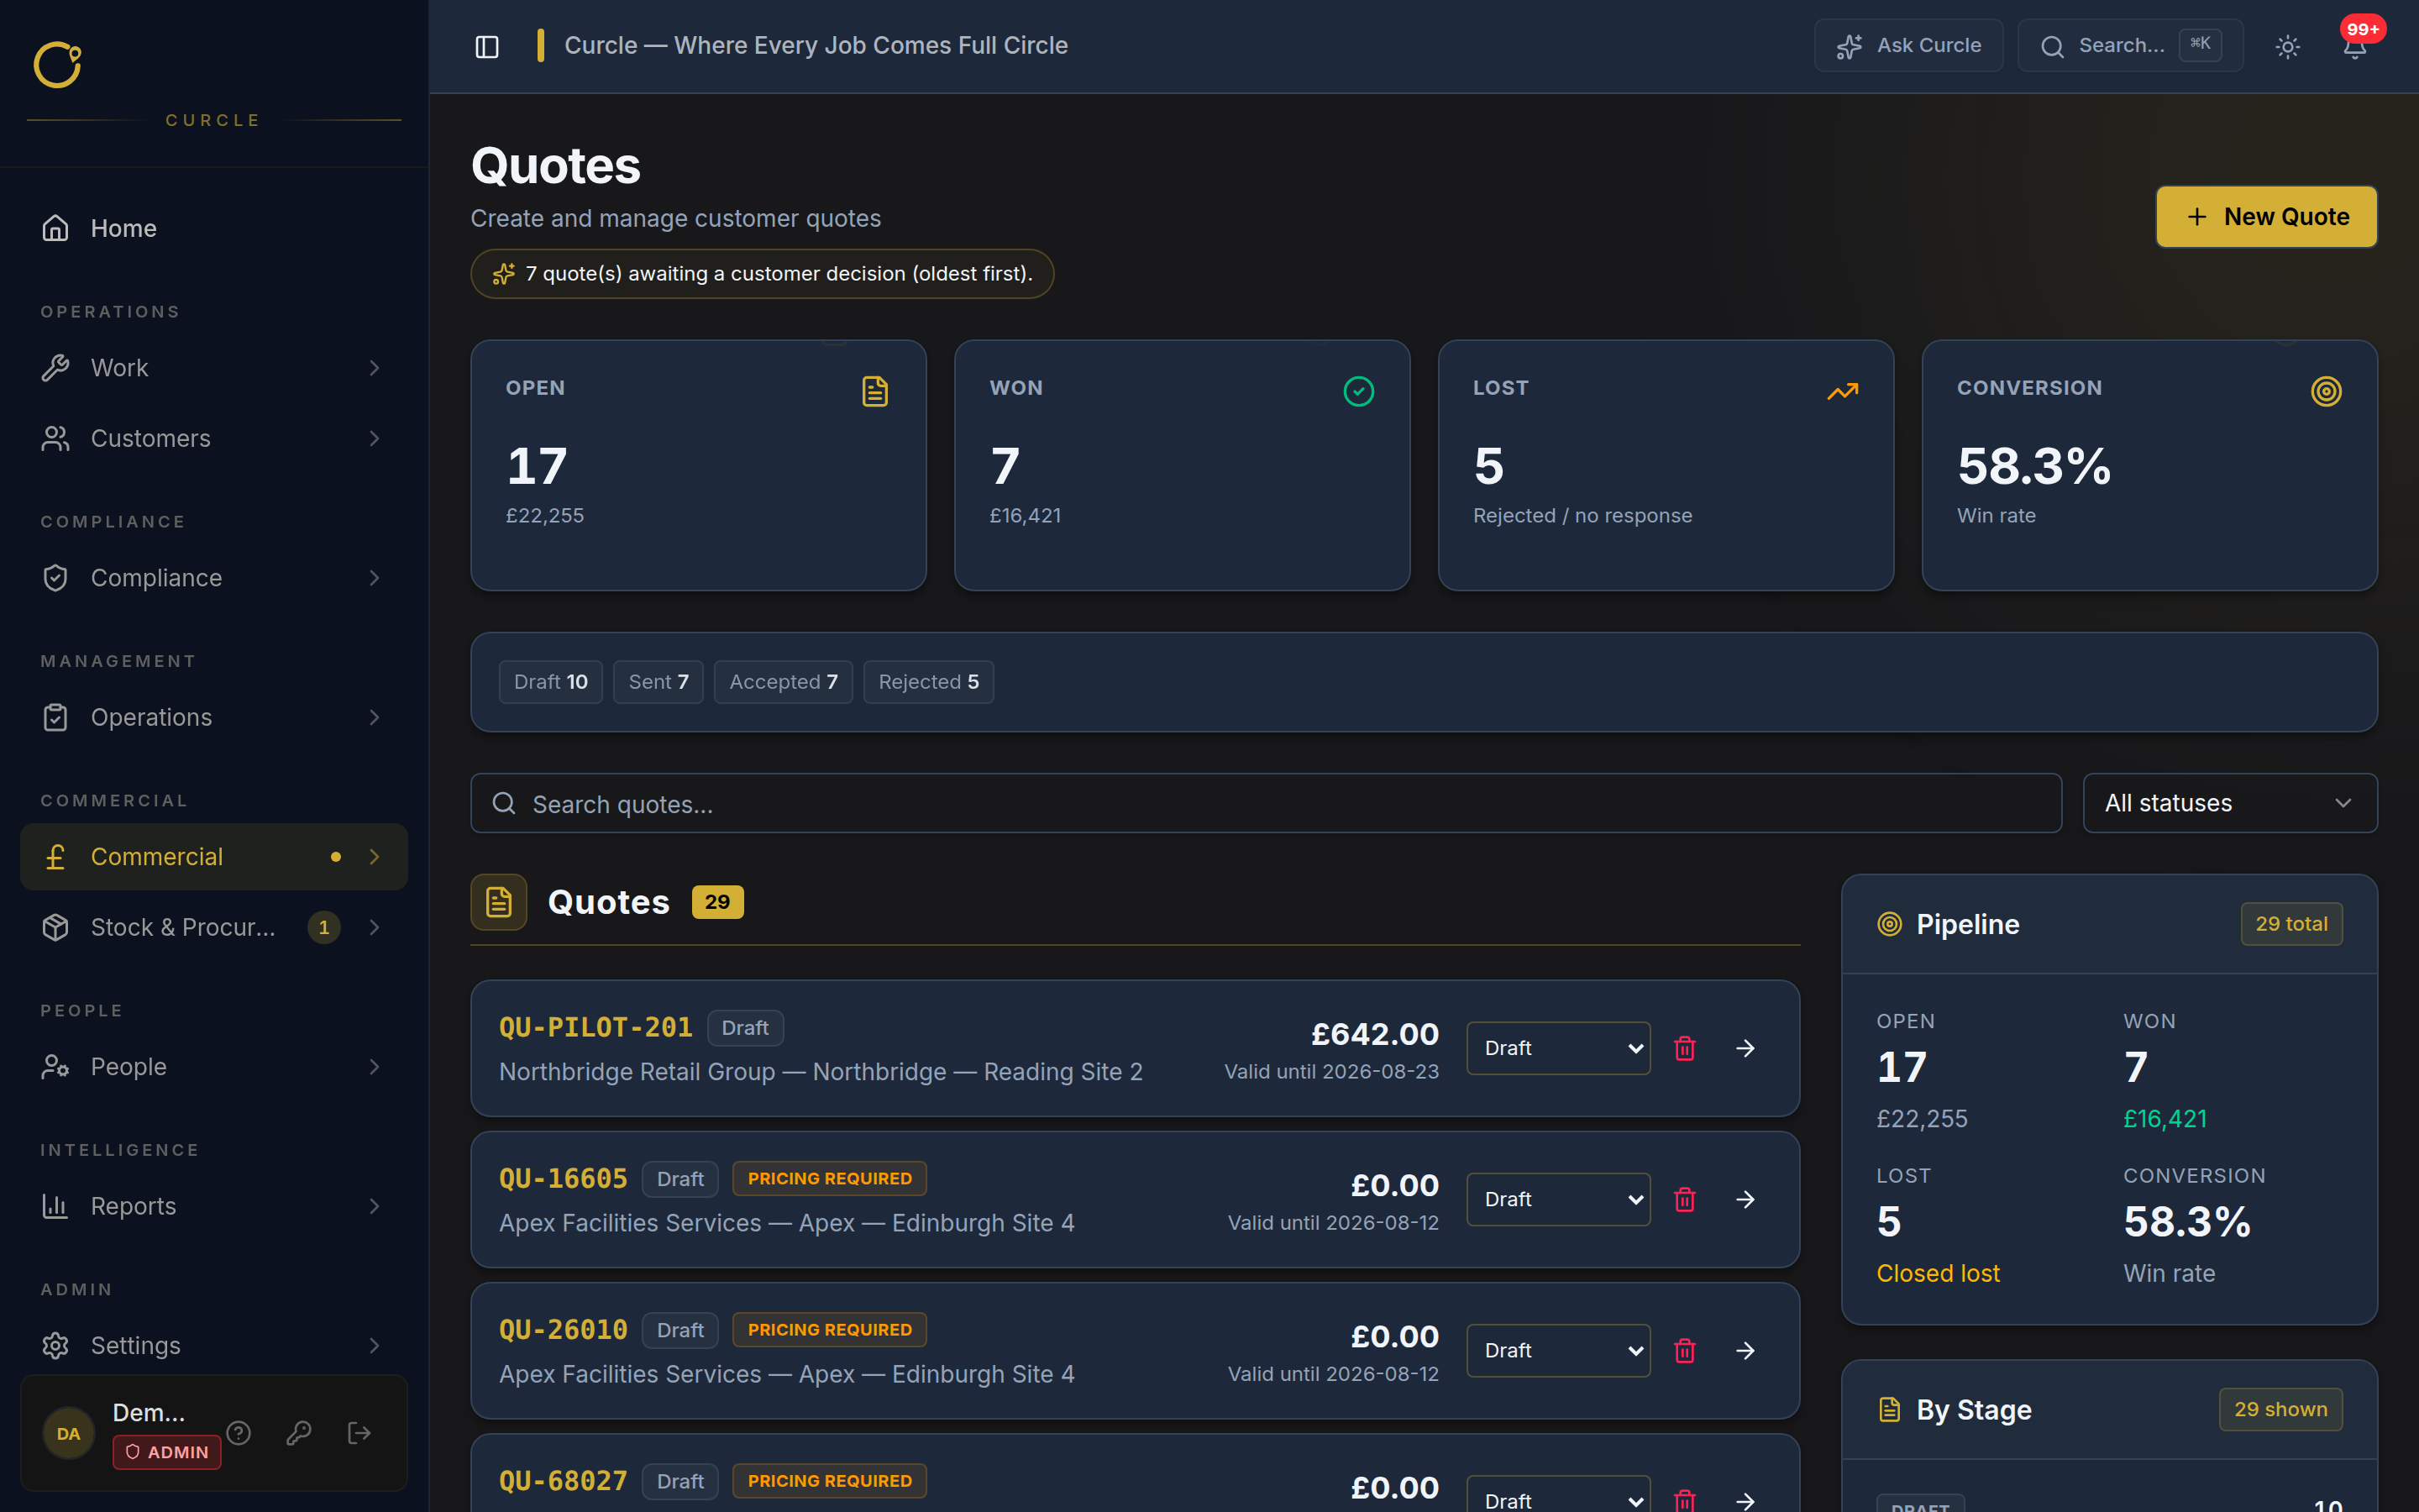Click the key icon beside user name
Viewport: 2419px width, 1512px height.
coord(299,1433)
